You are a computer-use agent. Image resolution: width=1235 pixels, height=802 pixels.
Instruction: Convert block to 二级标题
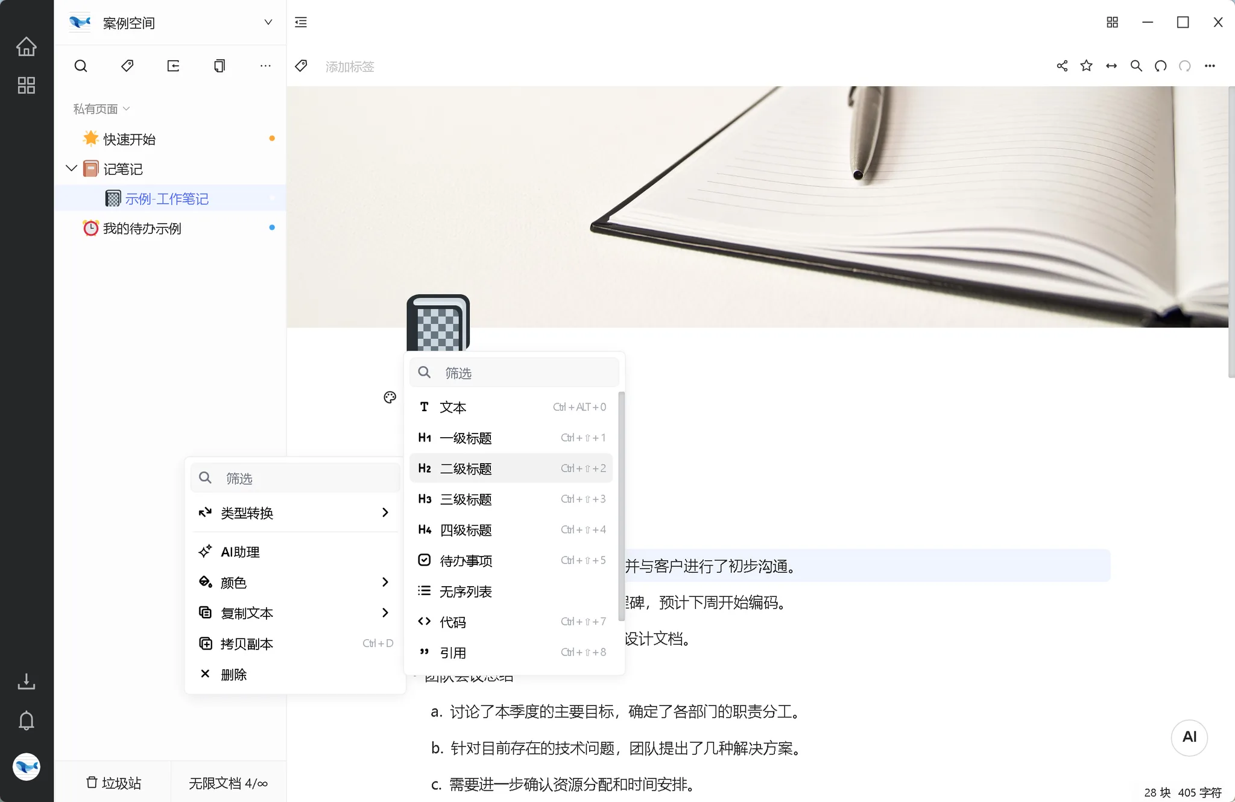[511, 469]
